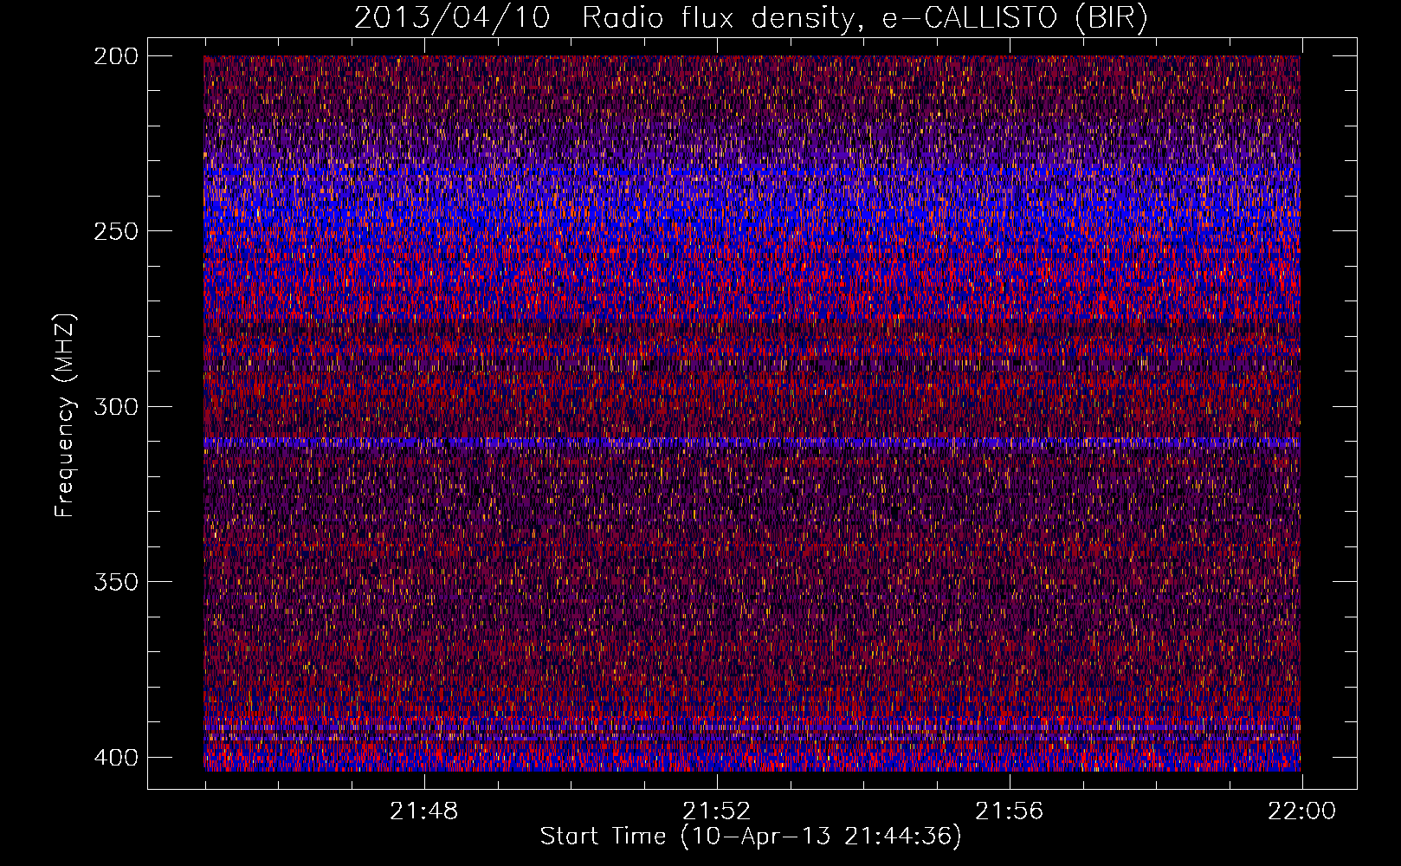The width and height of the screenshot is (1401, 866).
Task: Click the plot title '2013/04/10 Radio flux density'
Action: [752, 17]
